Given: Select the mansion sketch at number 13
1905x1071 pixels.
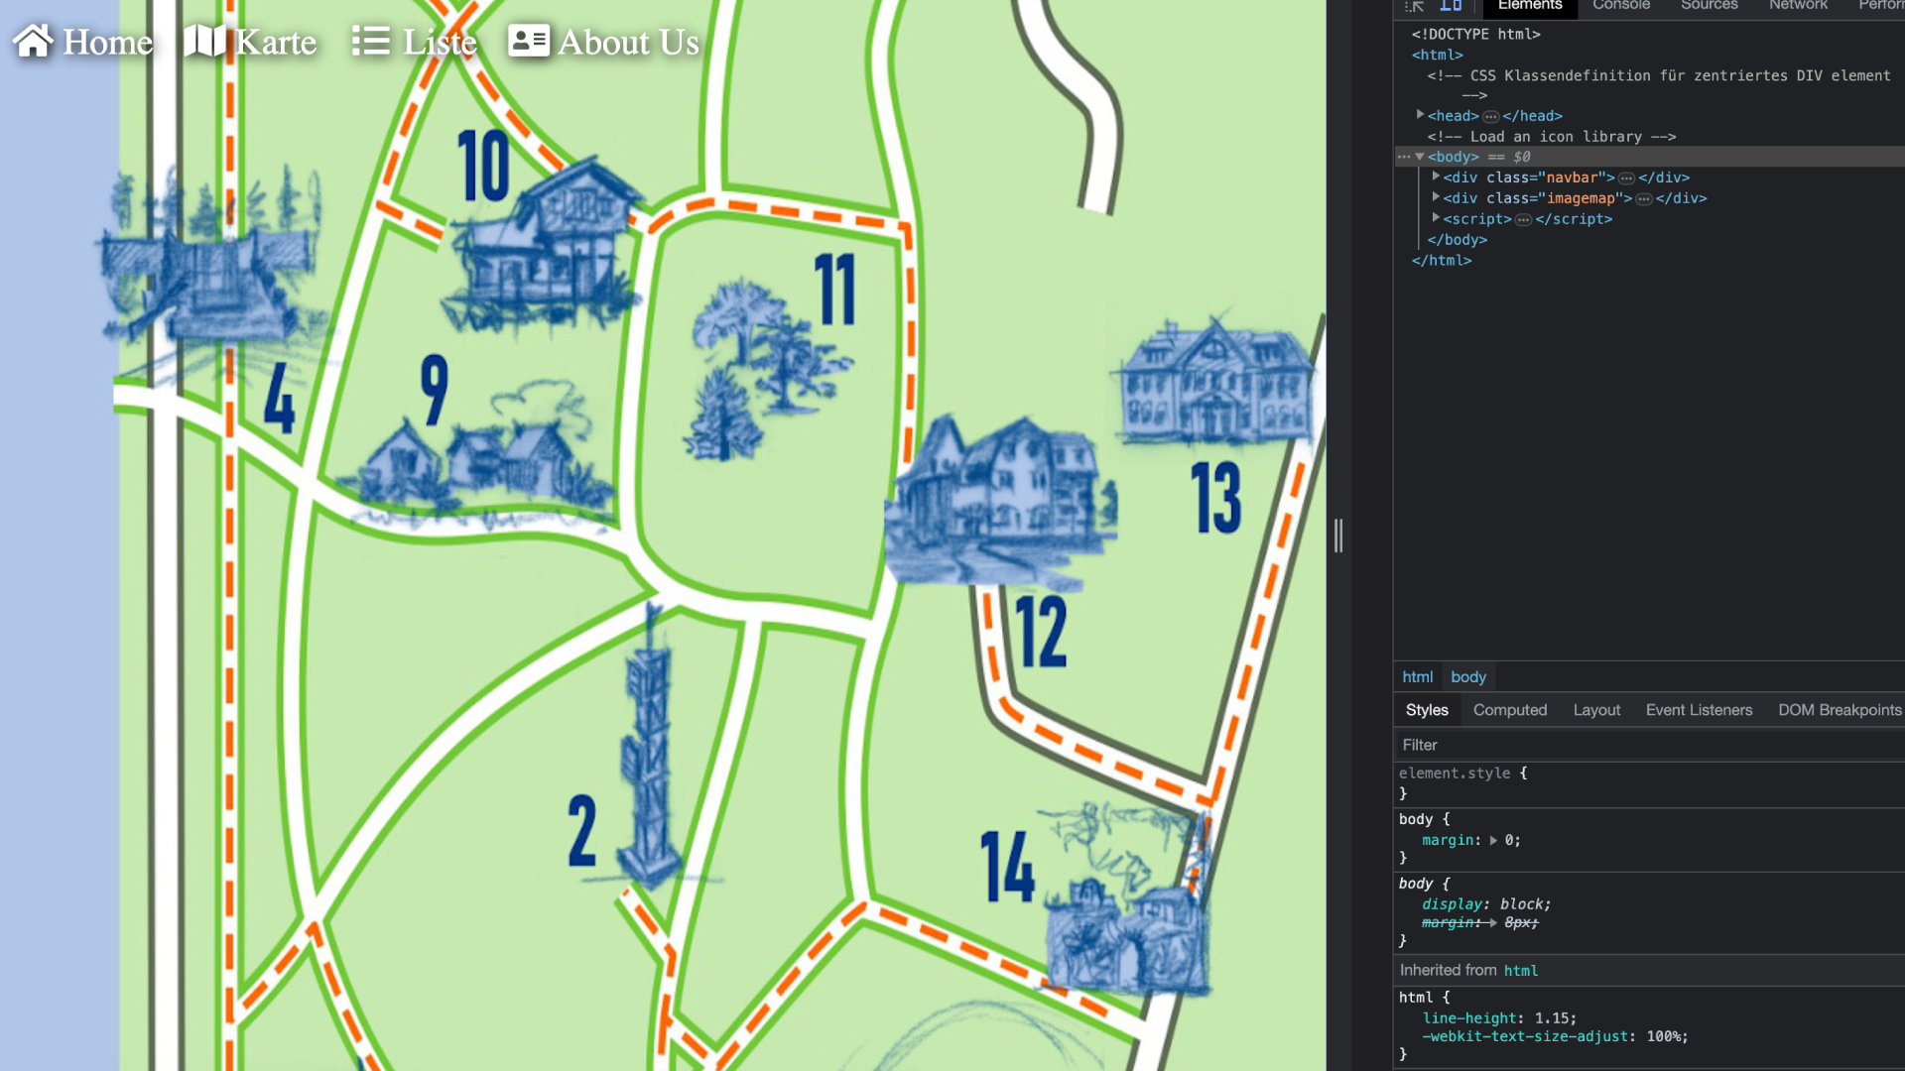Looking at the screenshot, I should point(1216,381).
